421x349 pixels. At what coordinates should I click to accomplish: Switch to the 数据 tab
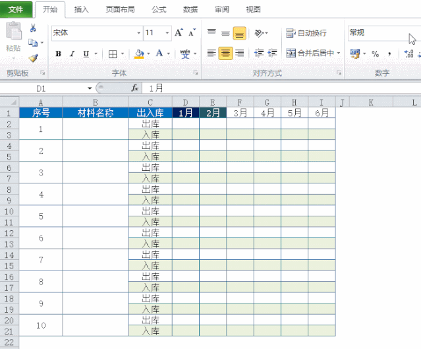pyautogui.click(x=190, y=9)
